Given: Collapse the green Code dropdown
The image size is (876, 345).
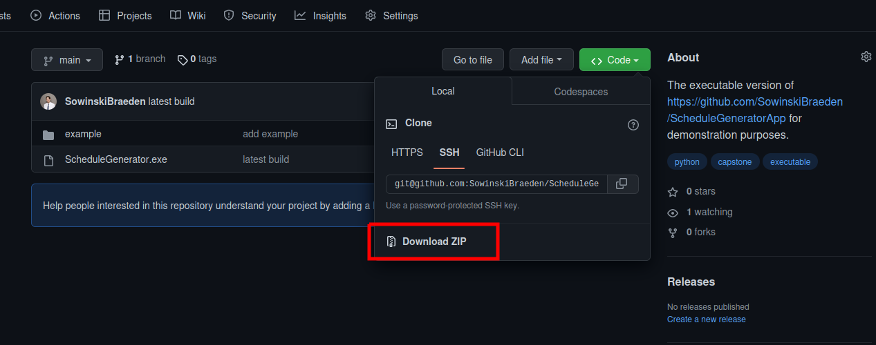Looking at the screenshot, I should (x=615, y=60).
